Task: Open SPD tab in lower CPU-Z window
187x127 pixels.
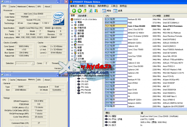Action: (39, 80)
